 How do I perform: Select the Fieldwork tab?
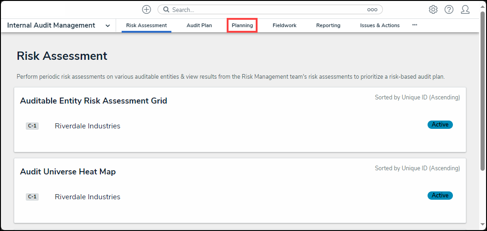284,26
